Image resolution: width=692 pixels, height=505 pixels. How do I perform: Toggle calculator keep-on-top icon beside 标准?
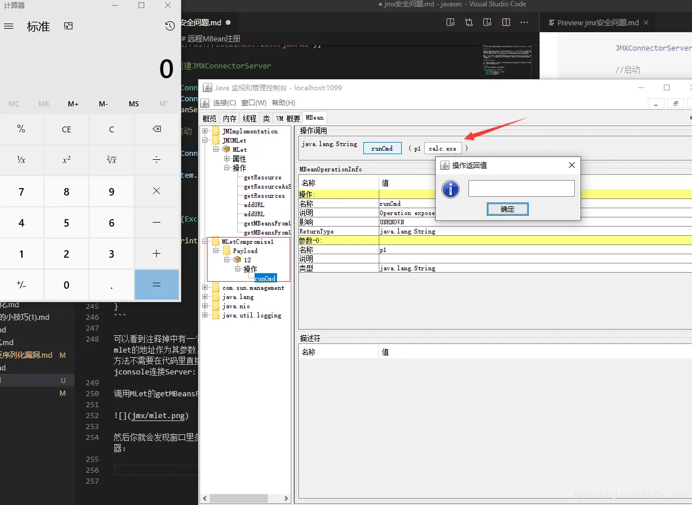point(68,26)
